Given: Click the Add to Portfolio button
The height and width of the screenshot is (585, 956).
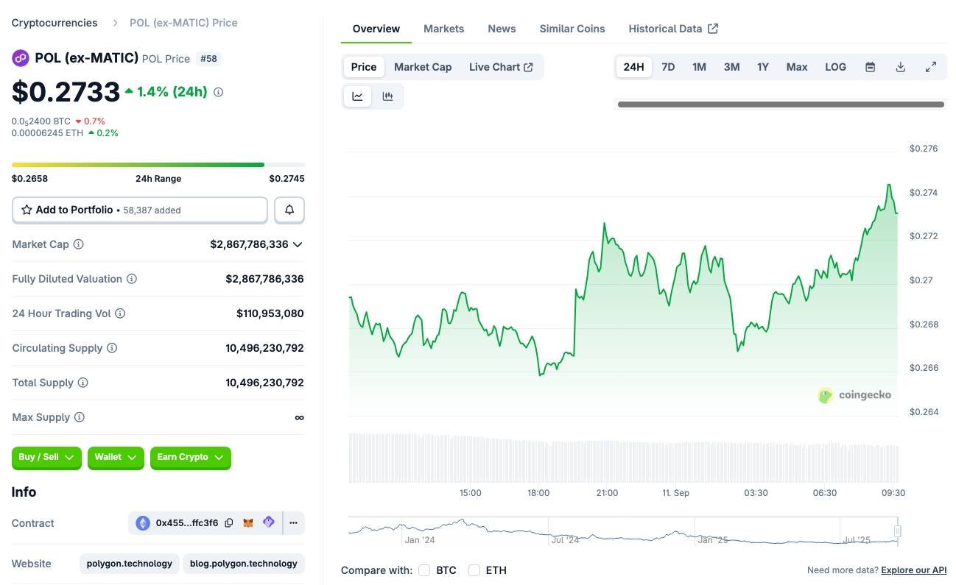Looking at the screenshot, I should pyautogui.click(x=140, y=210).
